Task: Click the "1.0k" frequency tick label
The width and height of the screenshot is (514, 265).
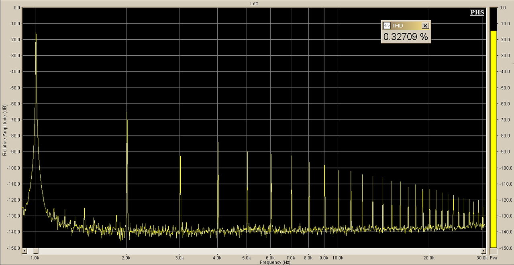Action: point(35,257)
